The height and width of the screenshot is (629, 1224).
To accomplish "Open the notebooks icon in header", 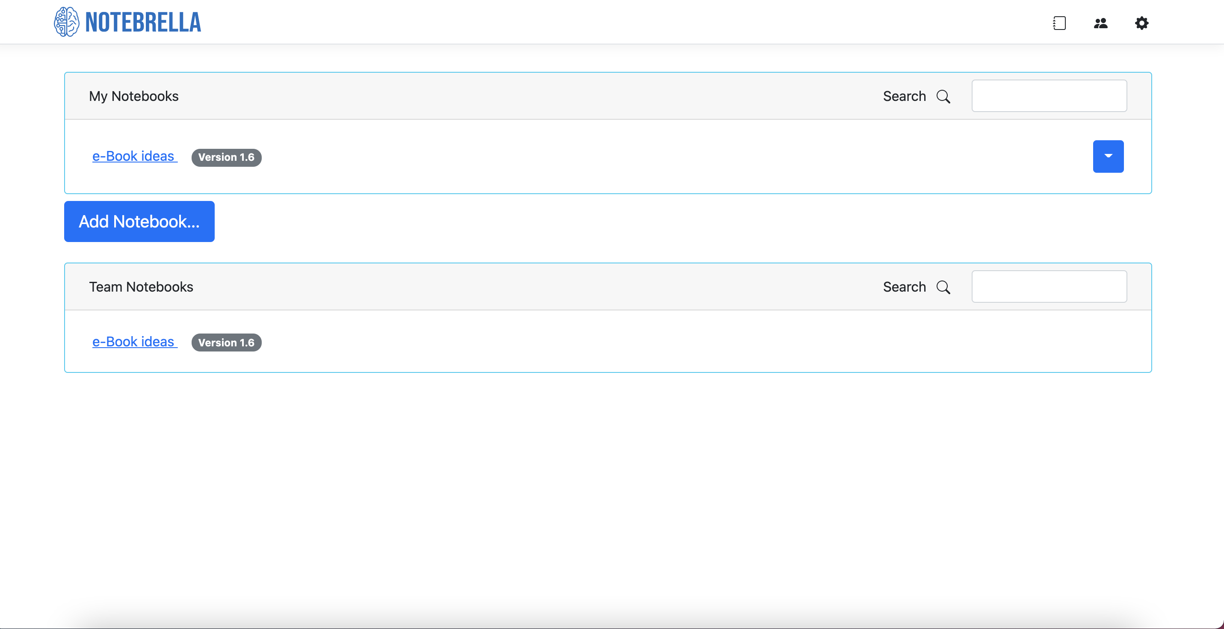I will 1059,23.
